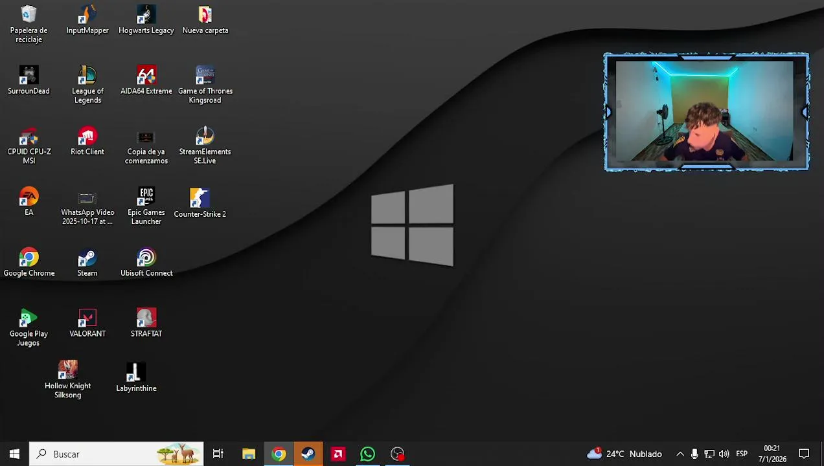
Task: Select the Steam desktop shortcut
Action: pyautogui.click(x=87, y=262)
